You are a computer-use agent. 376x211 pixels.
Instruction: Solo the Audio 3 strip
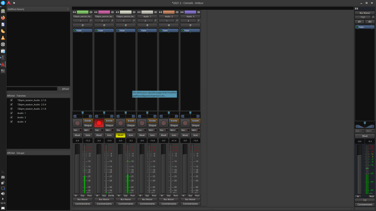tap(195, 135)
